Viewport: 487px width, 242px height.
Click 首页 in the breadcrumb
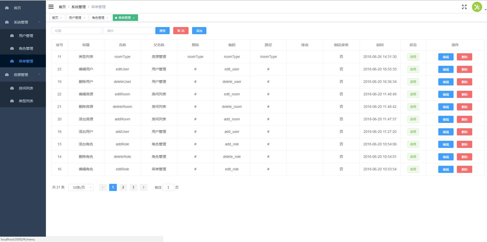tap(62, 7)
